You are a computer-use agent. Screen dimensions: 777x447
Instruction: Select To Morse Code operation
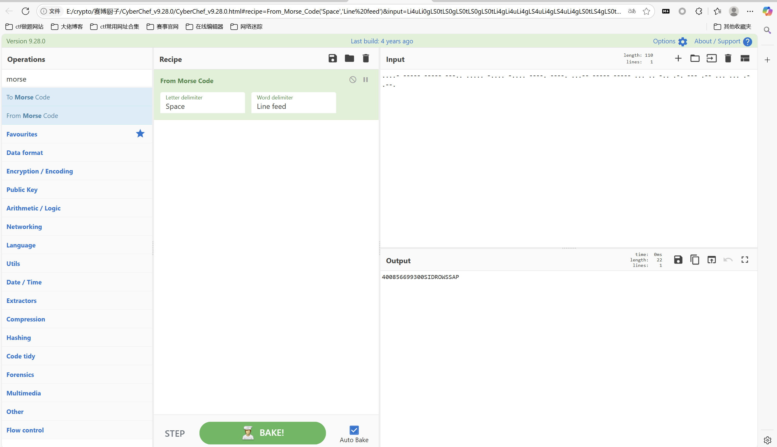[x=77, y=97]
